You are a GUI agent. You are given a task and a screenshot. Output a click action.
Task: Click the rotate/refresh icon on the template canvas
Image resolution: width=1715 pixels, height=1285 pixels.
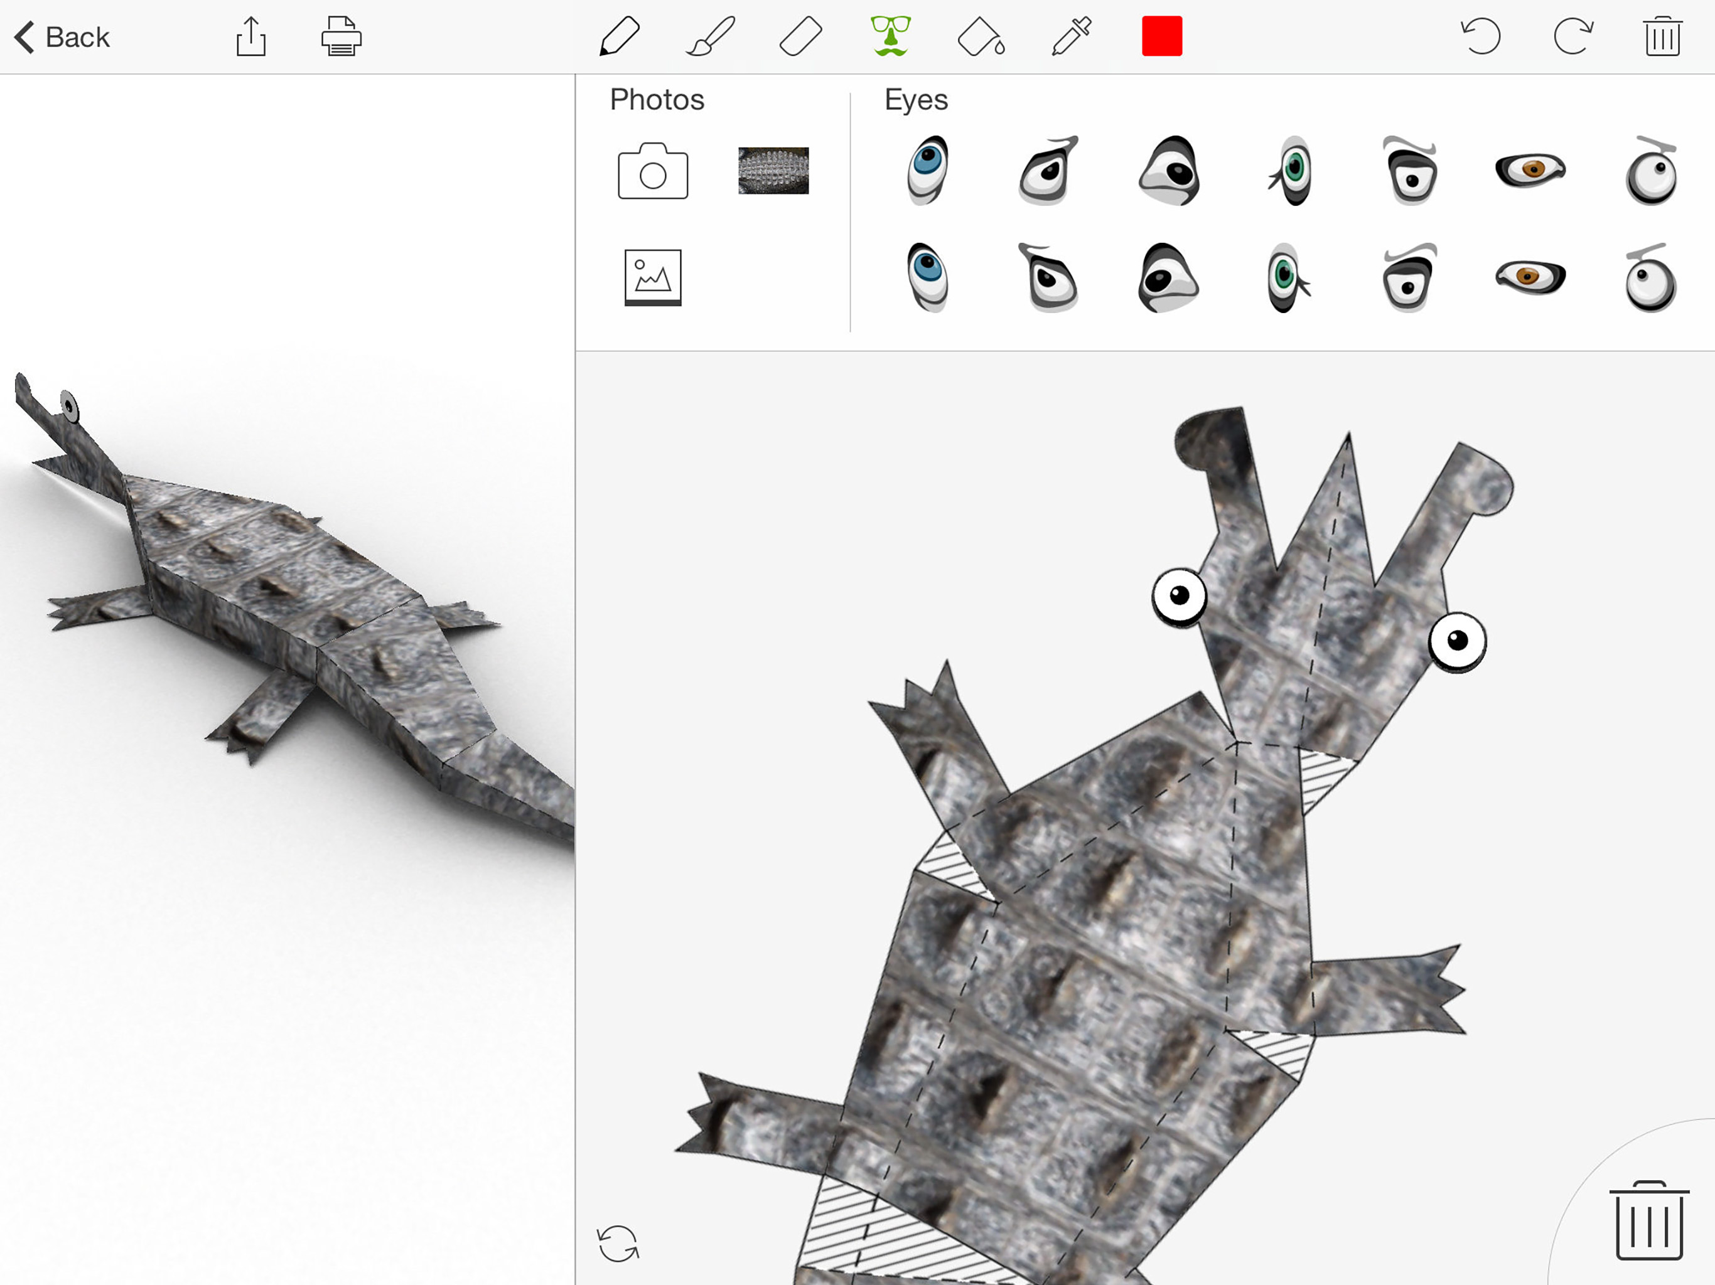point(618,1243)
